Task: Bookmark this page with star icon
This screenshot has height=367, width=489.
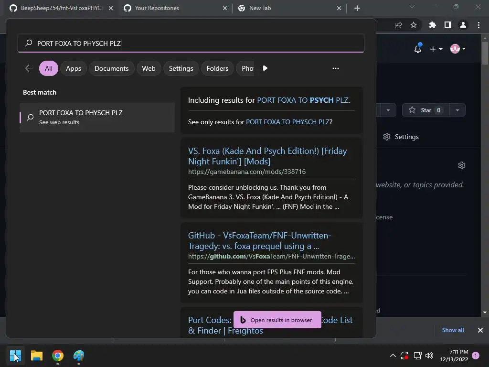Action: pyautogui.click(x=414, y=25)
